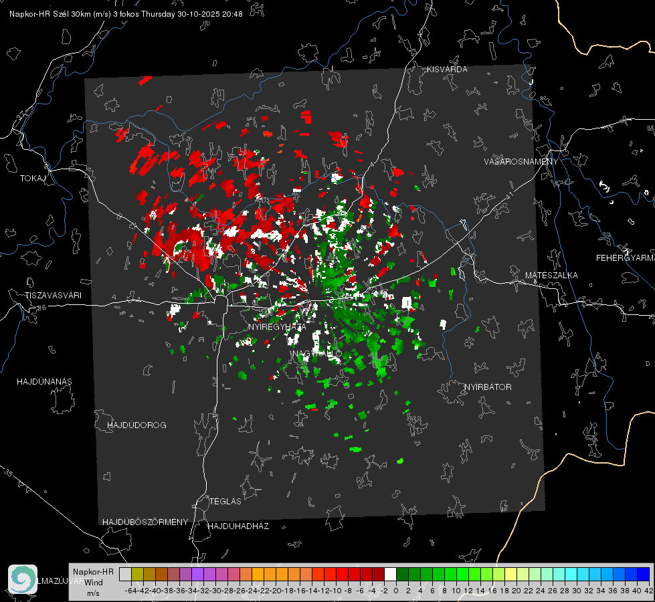655x602 pixels.
Task: Pick the dark green swatch between 0 and 2
Action: (x=402, y=574)
